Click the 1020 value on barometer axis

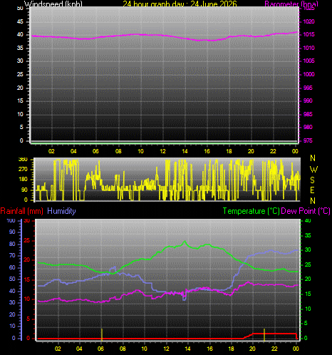tap(308, 21)
